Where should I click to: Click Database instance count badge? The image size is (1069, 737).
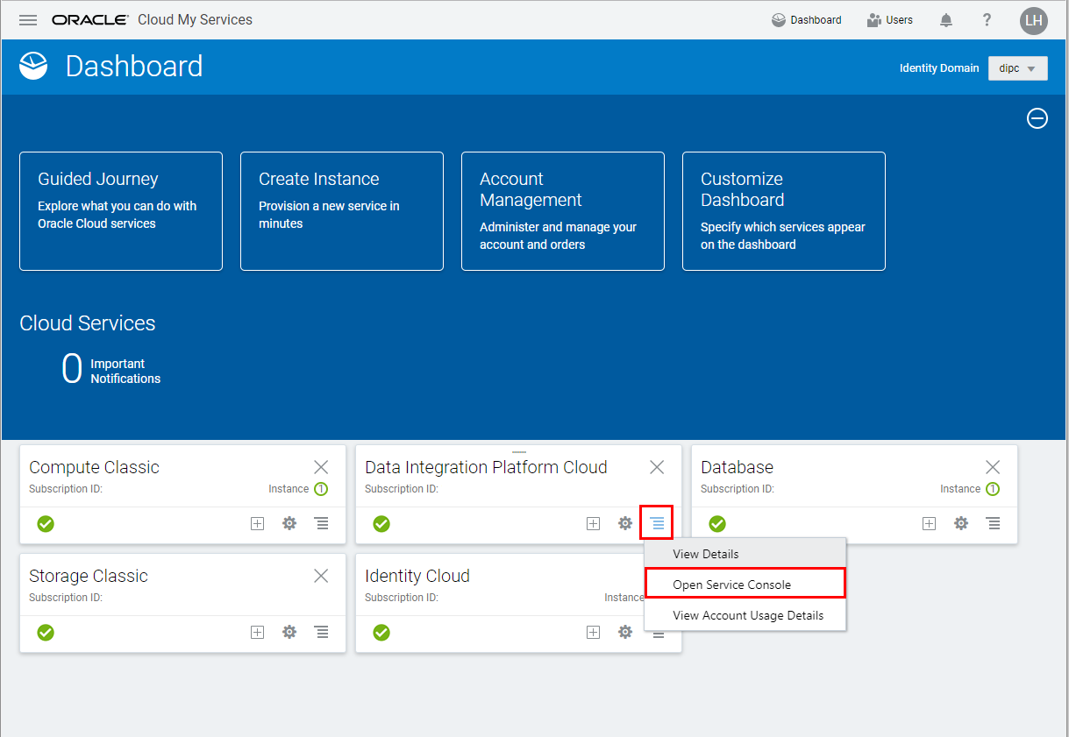(x=993, y=489)
